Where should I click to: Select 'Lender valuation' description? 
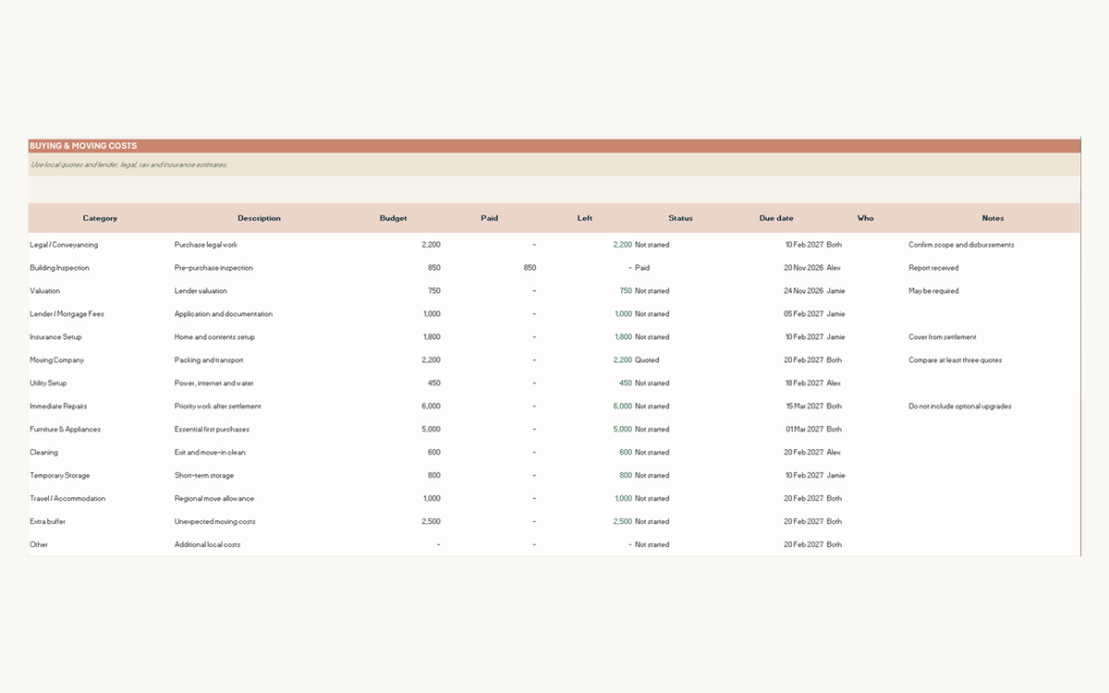pyautogui.click(x=201, y=291)
